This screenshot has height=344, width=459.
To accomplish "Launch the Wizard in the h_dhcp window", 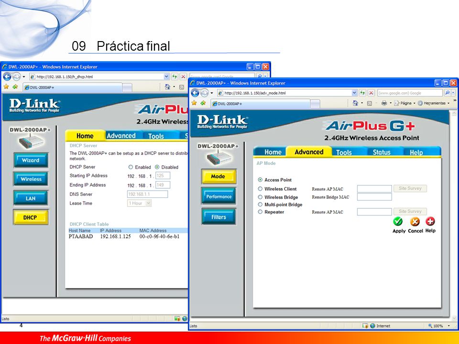I will 31,161.
